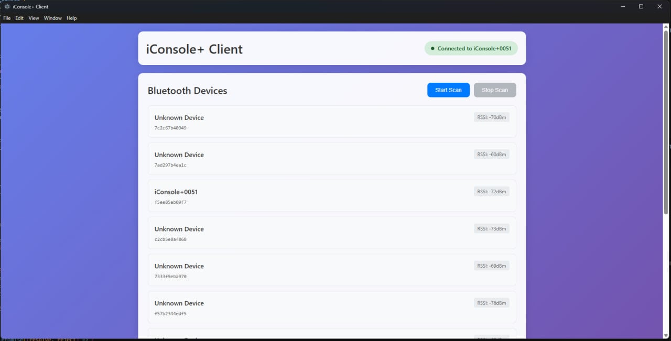Click the Connected to iConsole+0051 status badge
671x341 pixels.
471,48
